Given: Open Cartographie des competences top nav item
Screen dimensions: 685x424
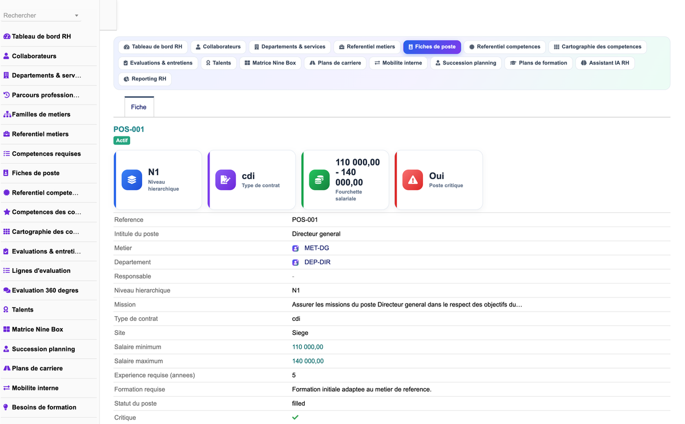Looking at the screenshot, I should pyautogui.click(x=598, y=47).
